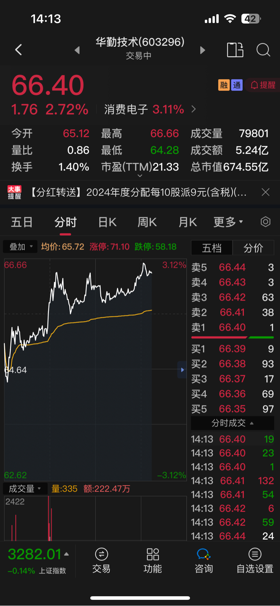Select the 卖3 66.42 ask row
Screen dimensions: 280x606
233,297
